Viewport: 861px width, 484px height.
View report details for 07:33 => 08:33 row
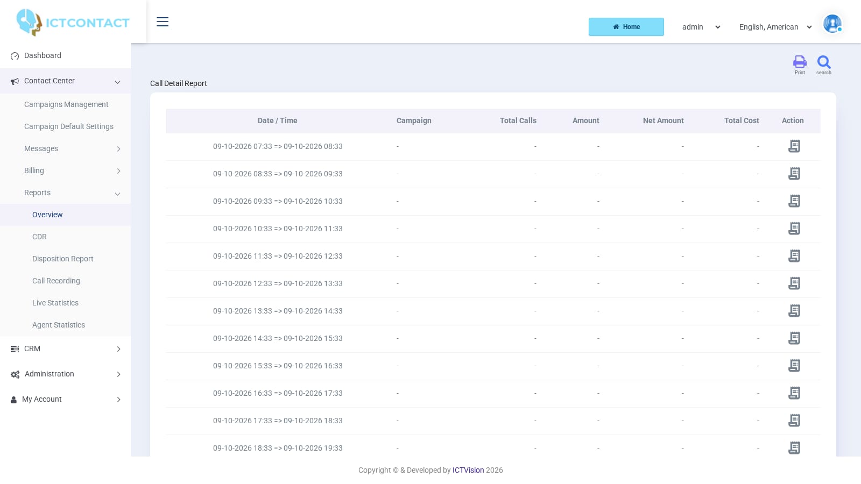(x=794, y=146)
